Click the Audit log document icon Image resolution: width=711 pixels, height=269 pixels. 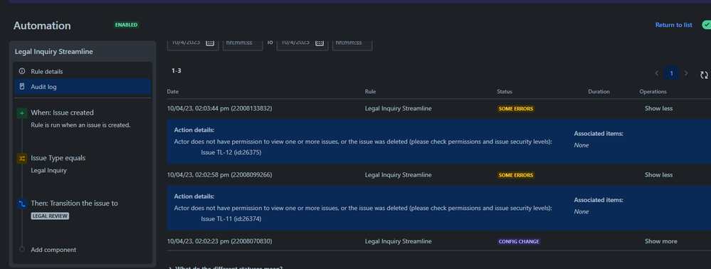[x=22, y=86]
